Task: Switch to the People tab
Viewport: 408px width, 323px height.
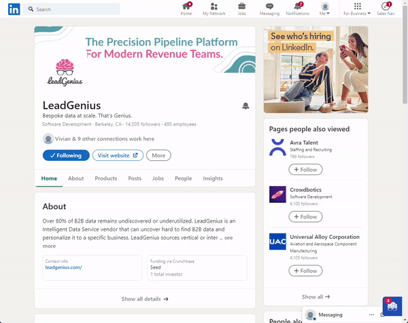Action: pos(184,178)
